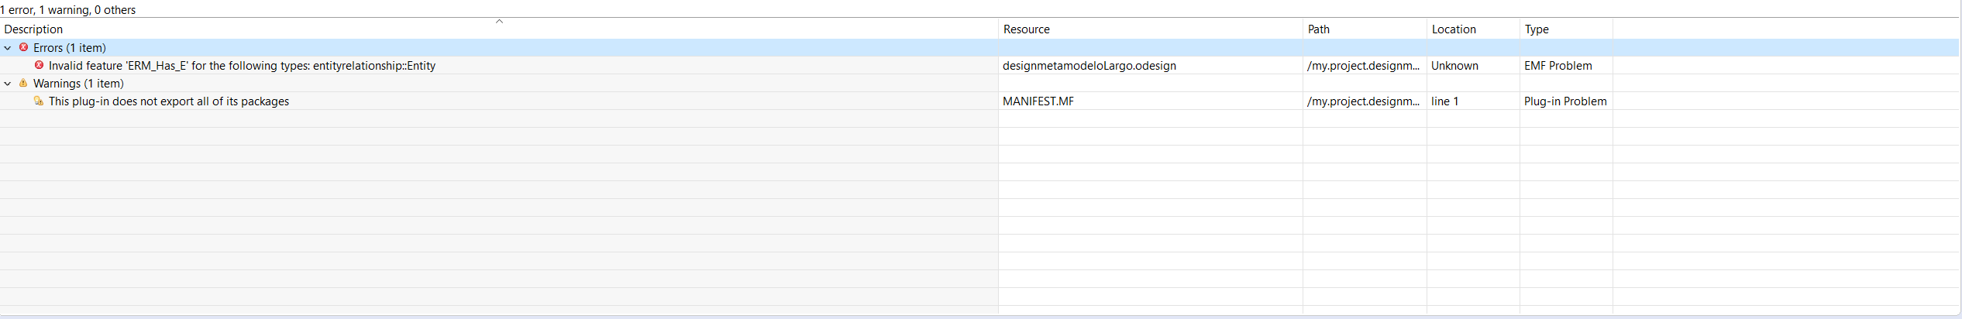The width and height of the screenshot is (1962, 319).
Task: Collapse the Warnings (1 item) group
Action: coord(8,84)
